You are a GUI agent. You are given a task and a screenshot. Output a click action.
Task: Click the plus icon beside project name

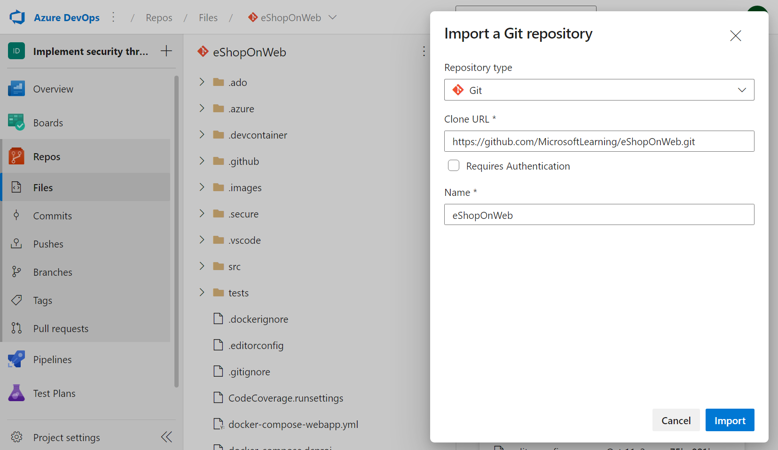[x=166, y=51]
